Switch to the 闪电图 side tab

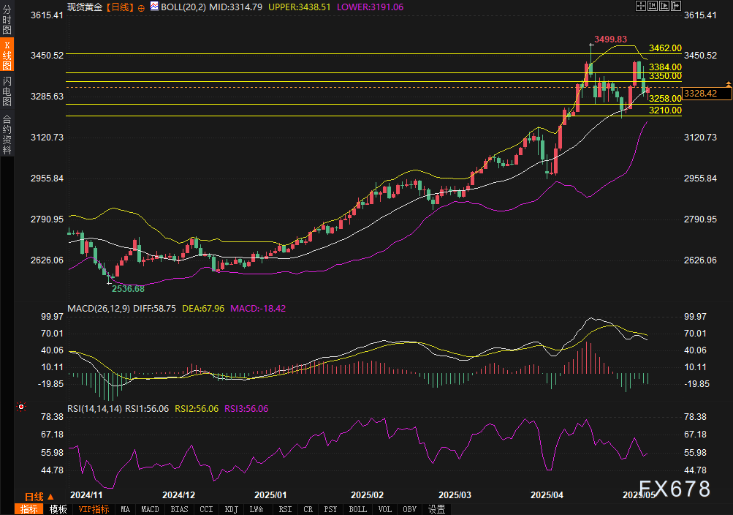[7, 91]
